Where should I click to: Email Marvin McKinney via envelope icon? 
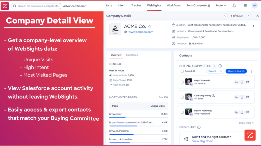247,112
